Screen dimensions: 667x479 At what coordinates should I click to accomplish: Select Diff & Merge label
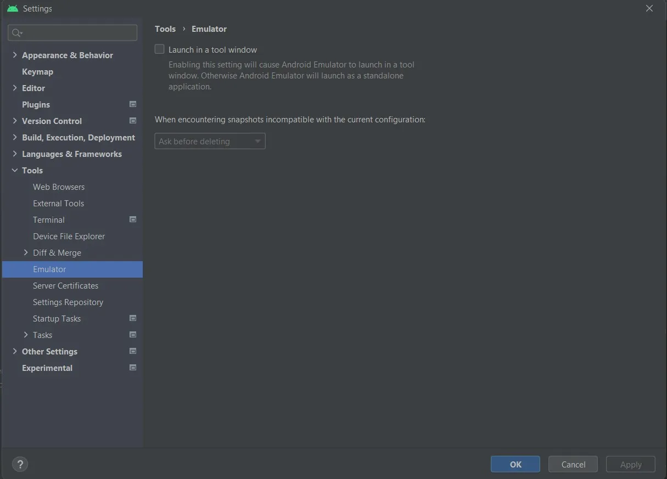[x=57, y=252]
